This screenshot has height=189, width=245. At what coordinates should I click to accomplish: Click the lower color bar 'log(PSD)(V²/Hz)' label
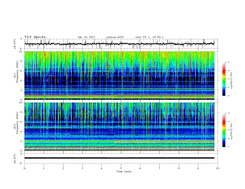click(231, 132)
